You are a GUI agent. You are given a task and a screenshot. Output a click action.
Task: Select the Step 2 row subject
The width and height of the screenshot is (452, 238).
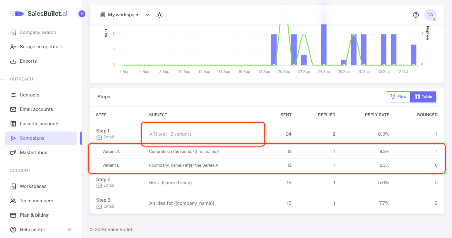(x=170, y=182)
